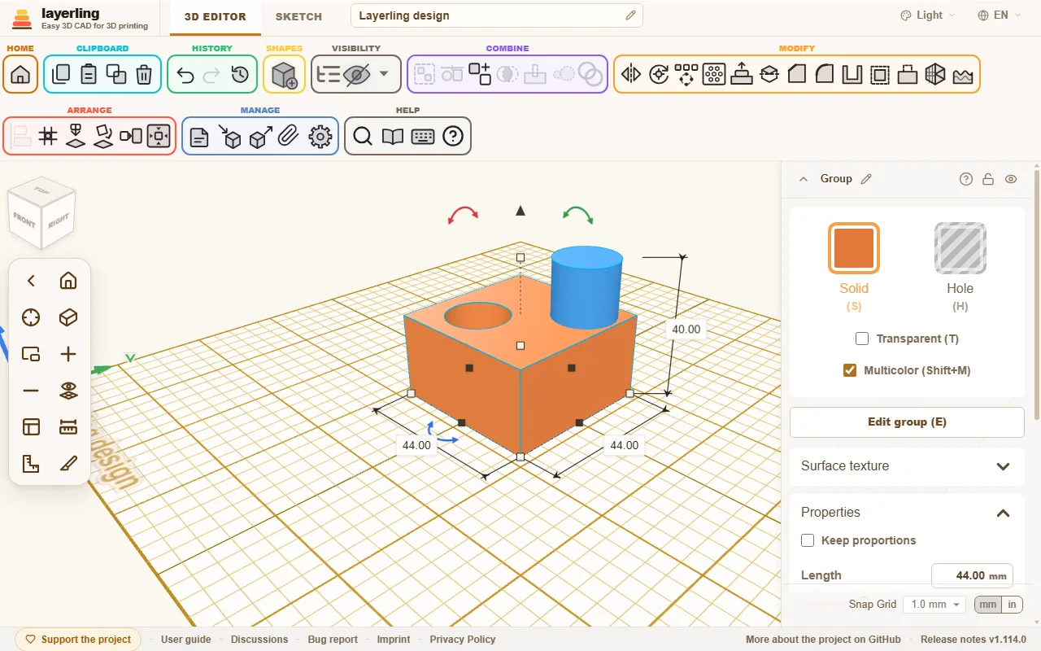The image size is (1041, 651).
Task: Open the Snap Grid 1.0 mm dropdown
Action: pyautogui.click(x=934, y=605)
